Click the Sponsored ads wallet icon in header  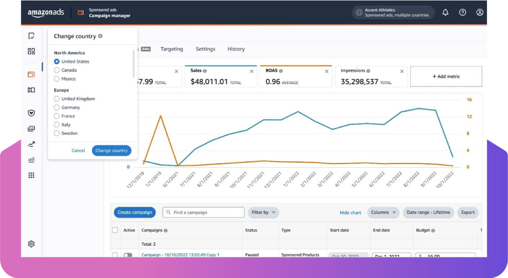pos(81,13)
